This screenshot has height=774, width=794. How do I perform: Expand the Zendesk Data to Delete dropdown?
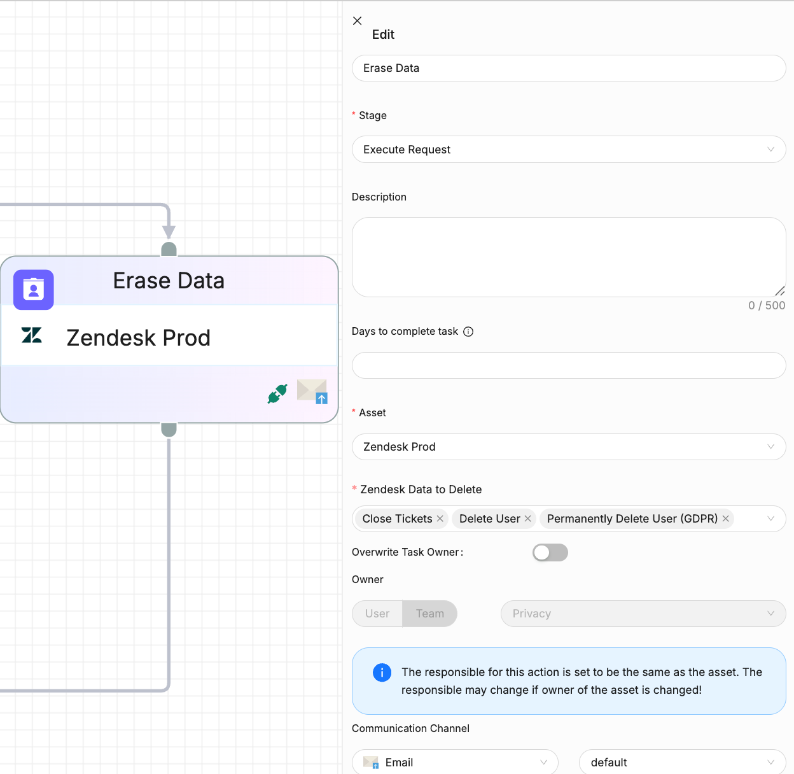pos(770,519)
